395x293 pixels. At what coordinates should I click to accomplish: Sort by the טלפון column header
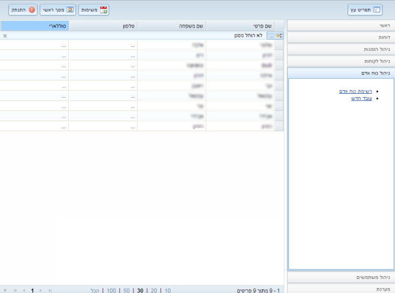tap(103, 26)
